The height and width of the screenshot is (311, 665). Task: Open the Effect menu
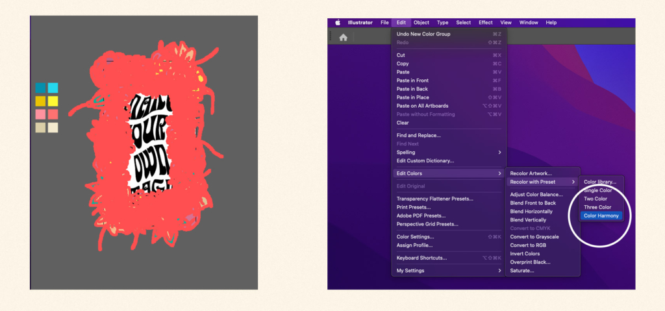(x=486, y=23)
